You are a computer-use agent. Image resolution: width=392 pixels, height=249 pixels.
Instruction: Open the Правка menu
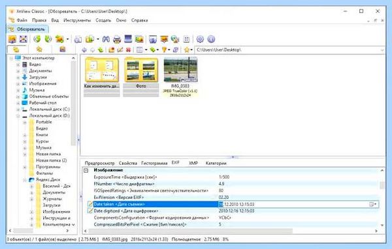39,20
